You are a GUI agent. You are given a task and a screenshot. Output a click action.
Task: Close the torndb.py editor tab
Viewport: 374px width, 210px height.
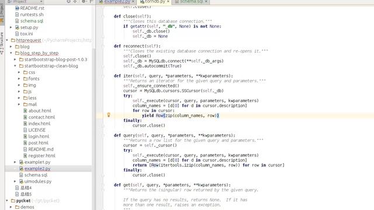click(168, 1)
